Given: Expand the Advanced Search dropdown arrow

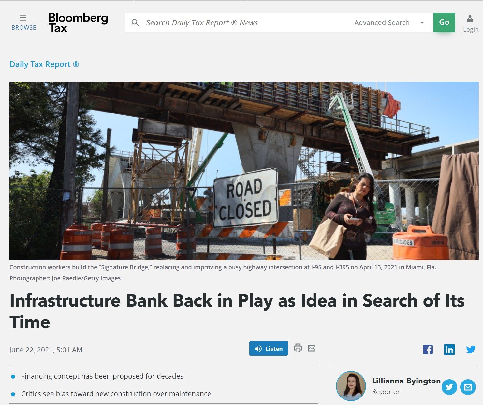Looking at the screenshot, I should coord(422,23).
